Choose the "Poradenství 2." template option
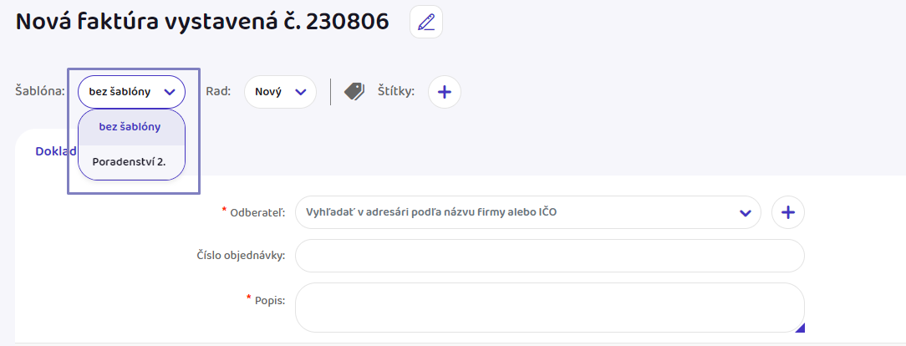 pyautogui.click(x=130, y=161)
